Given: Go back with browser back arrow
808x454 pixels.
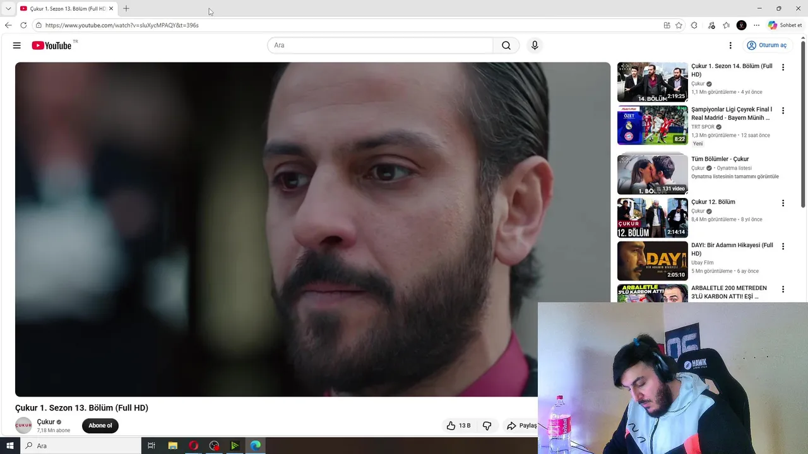Looking at the screenshot, I should tap(8, 25).
